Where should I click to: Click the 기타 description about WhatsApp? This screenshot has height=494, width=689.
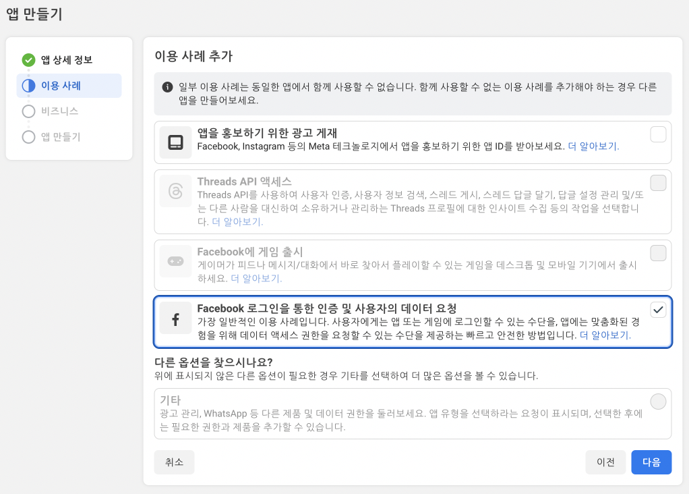tap(401, 420)
